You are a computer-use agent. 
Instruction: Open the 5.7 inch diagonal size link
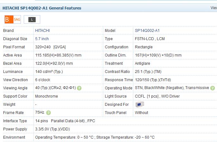pyautogui.click(x=42, y=39)
